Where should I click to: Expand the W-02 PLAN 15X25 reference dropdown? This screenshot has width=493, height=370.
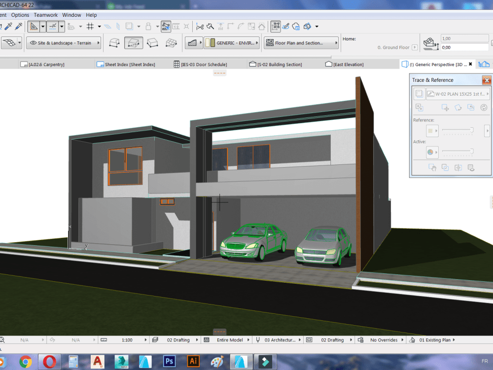[x=489, y=94]
